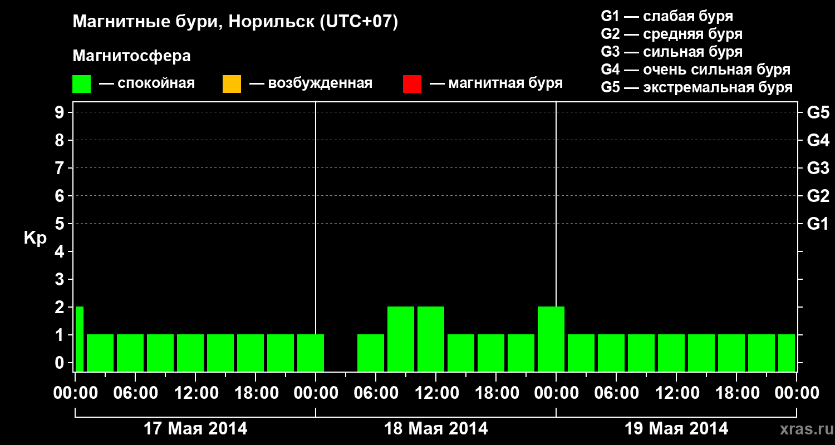Click 'G5 — экстремальная буря' line
835x445 pixels.
697,87
